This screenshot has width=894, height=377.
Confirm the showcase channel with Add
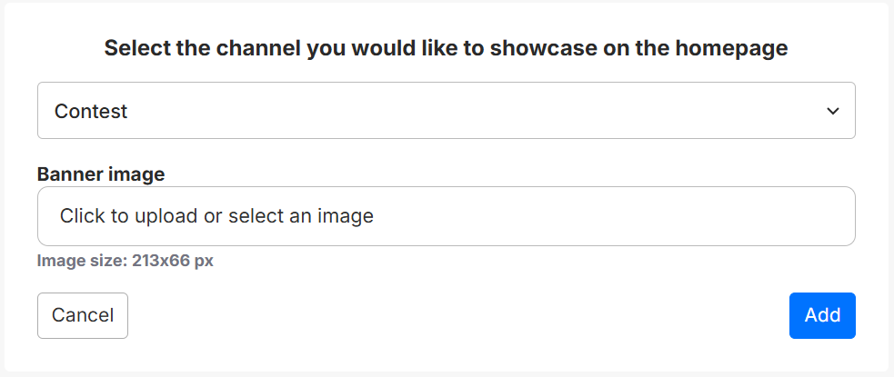click(822, 315)
